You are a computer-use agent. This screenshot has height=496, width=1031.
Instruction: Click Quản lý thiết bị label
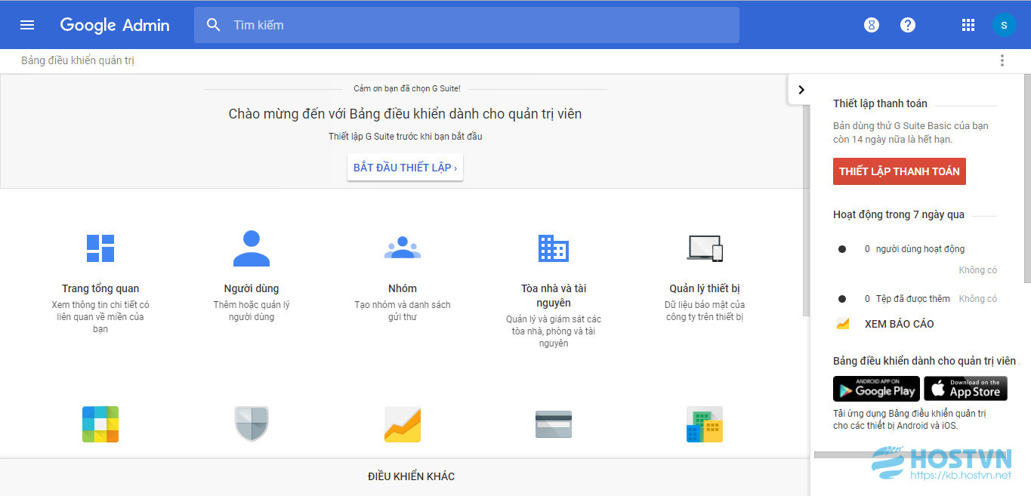coord(705,288)
